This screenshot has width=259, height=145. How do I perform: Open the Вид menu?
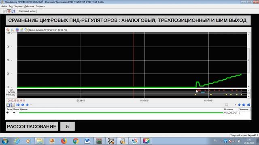[x=11, y=6]
